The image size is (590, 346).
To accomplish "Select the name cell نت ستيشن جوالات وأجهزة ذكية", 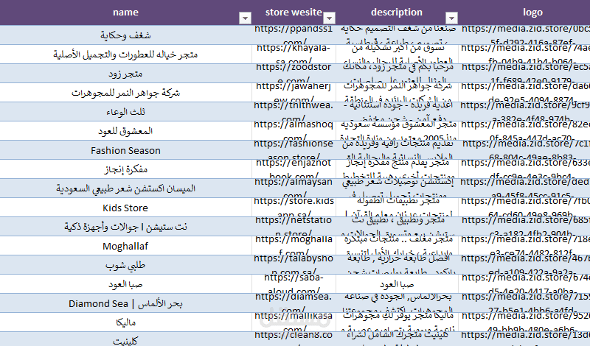I will click(x=125, y=227).
